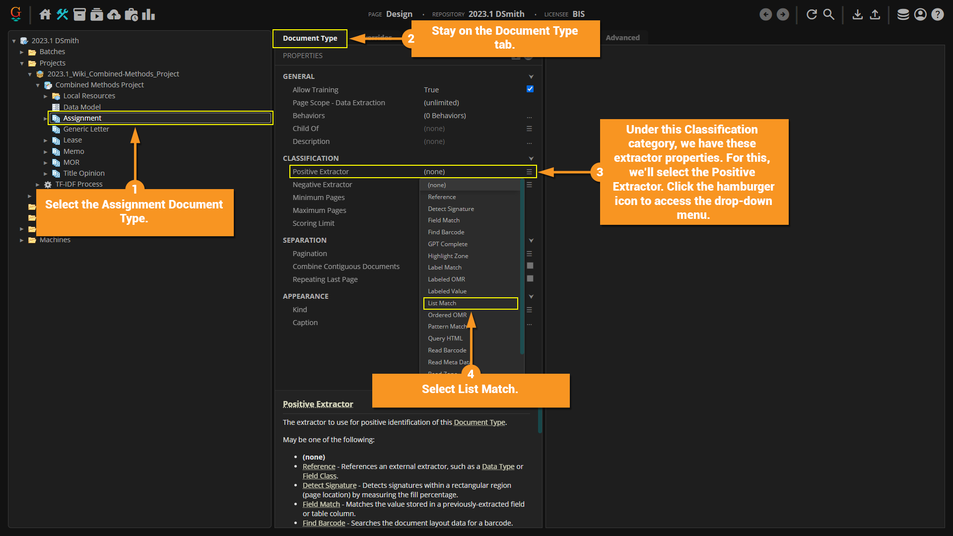
Task: Uncheck the Allow Training checkbox
Action: (x=530, y=89)
